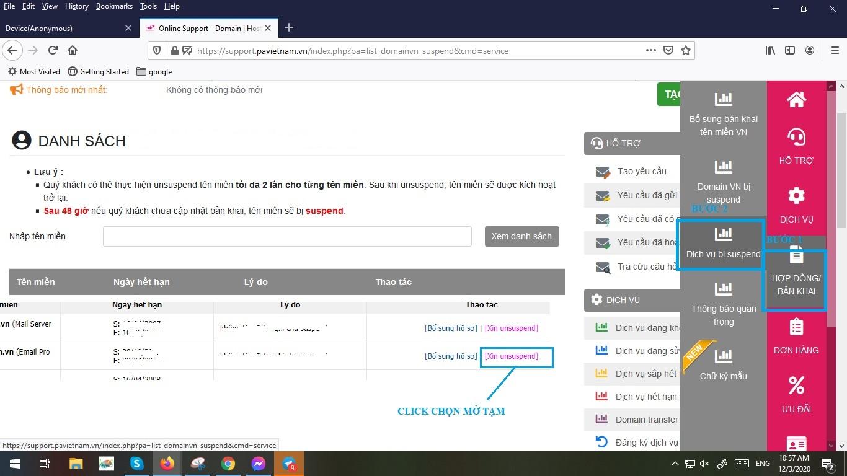Open the Firefox hamburger menu
This screenshot has width=847, height=476.
click(835, 50)
